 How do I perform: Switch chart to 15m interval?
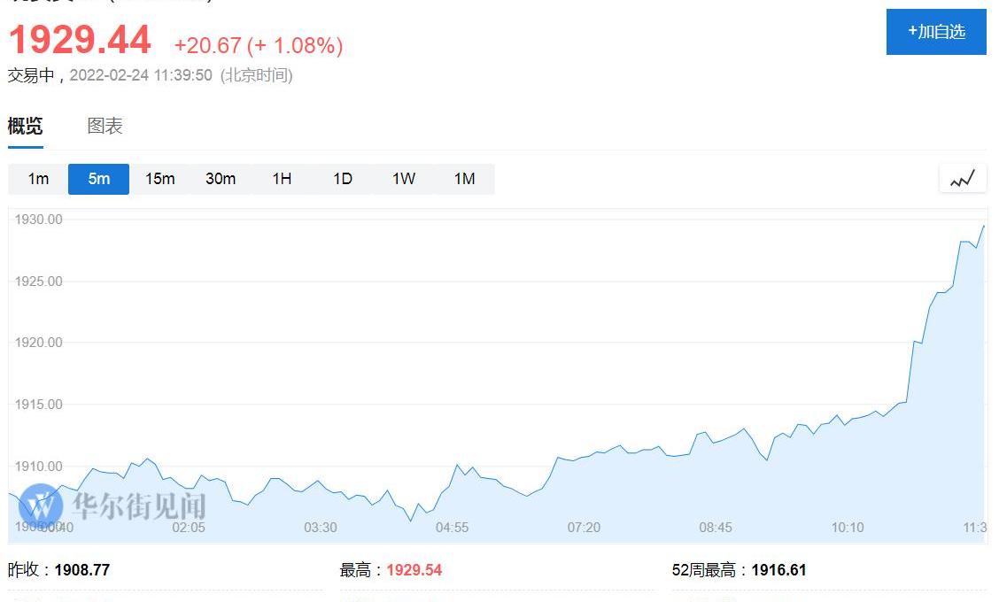tap(159, 179)
